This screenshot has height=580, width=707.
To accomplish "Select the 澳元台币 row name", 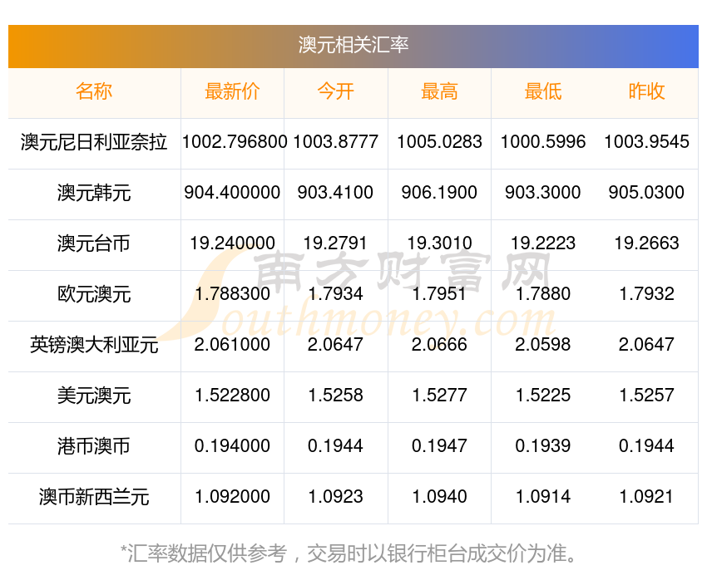I will pyautogui.click(x=94, y=243).
